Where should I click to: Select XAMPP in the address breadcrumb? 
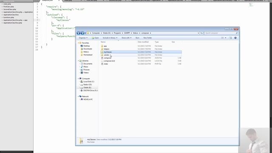127,33
